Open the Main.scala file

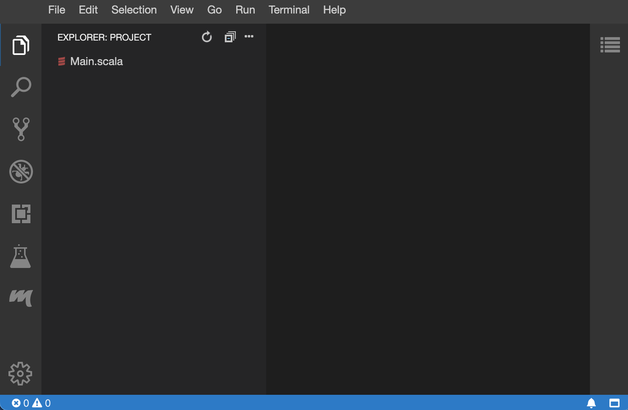pyautogui.click(x=96, y=61)
